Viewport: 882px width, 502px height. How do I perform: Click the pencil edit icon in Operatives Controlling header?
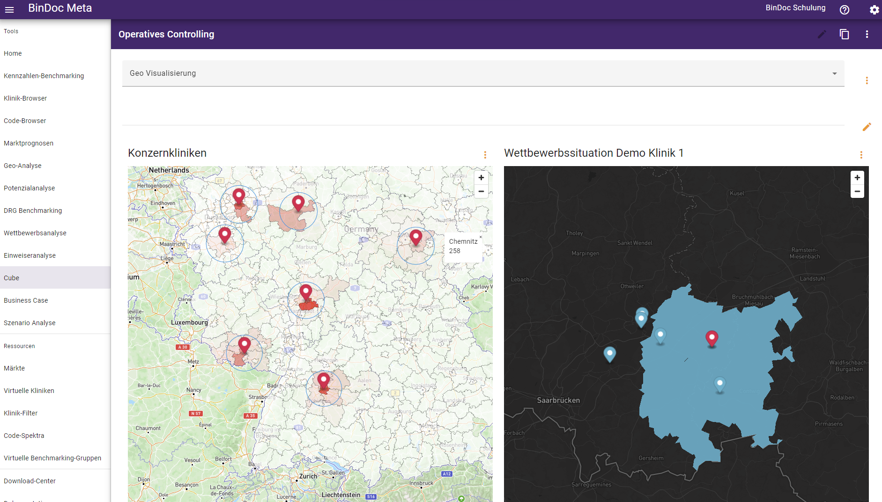(822, 34)
